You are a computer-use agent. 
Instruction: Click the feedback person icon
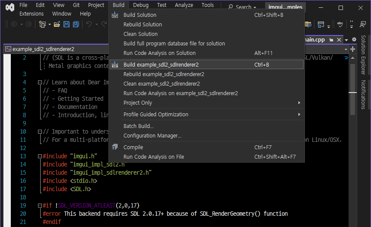[362, 24]
